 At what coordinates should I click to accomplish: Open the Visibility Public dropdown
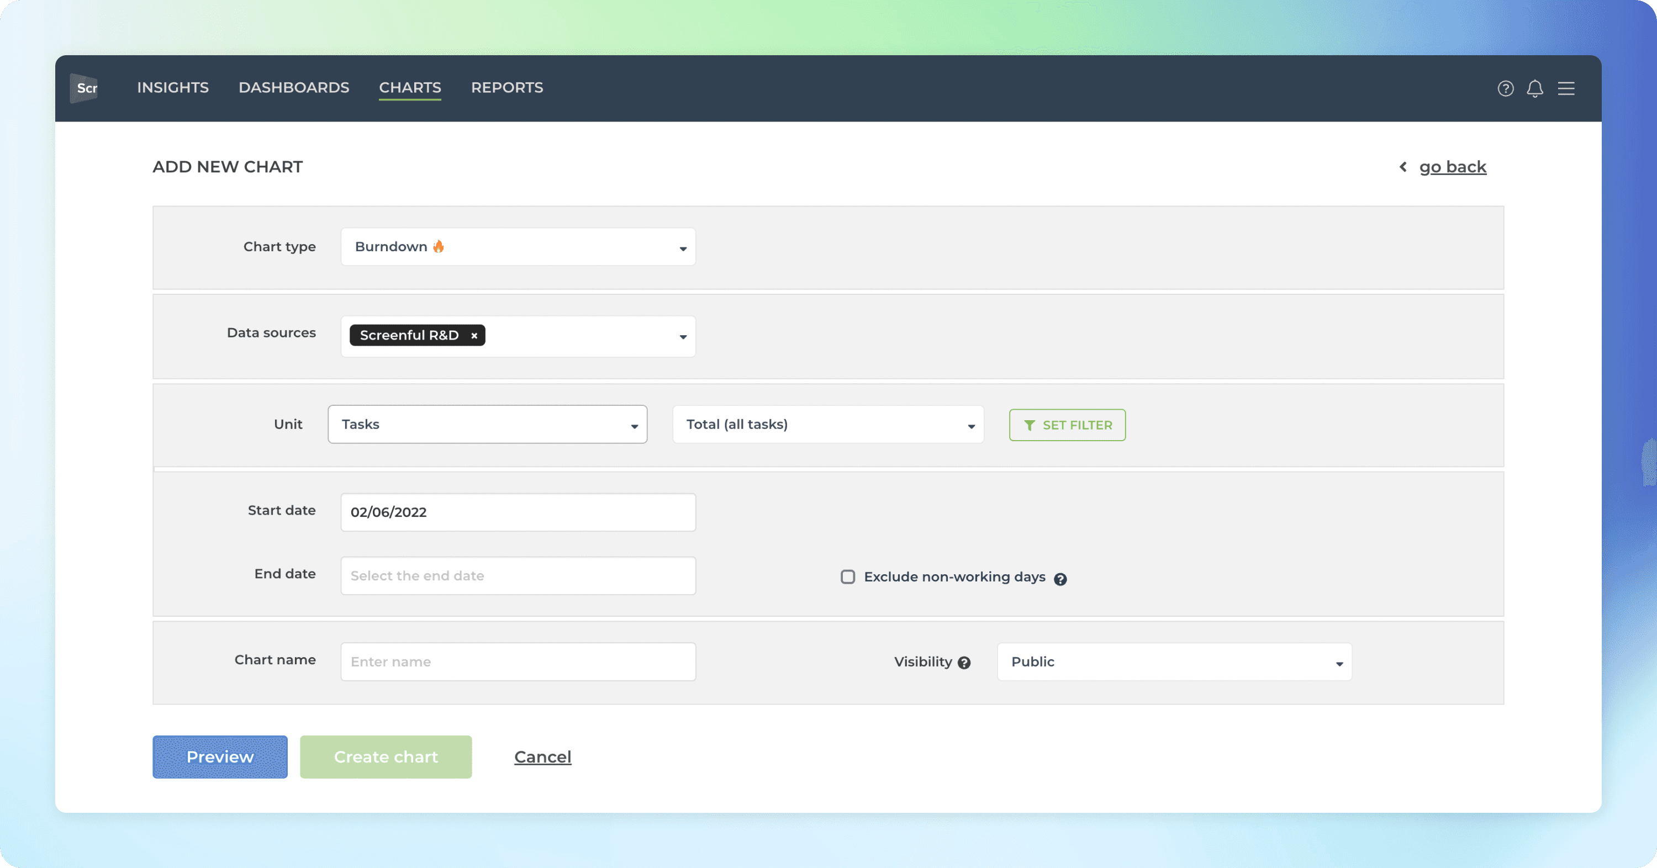tap(1174, 662)
